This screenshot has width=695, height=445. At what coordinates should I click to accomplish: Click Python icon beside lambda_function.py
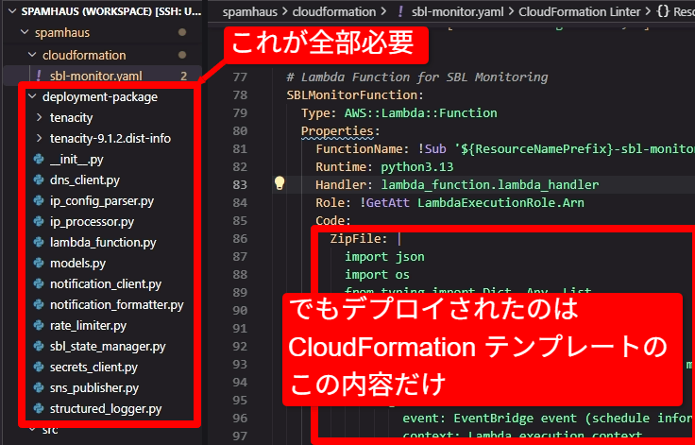[x=38, y=242]
